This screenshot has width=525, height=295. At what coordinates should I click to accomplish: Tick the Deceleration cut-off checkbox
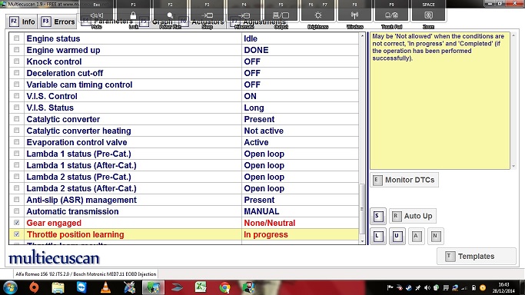(x=16, y=73)
